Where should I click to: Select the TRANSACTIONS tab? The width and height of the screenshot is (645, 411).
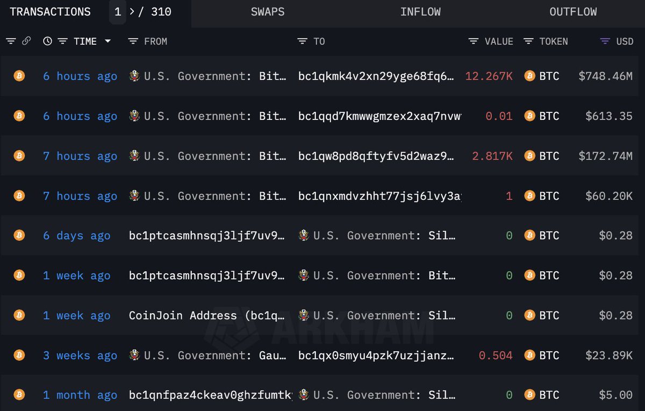[x=51, y=12]
